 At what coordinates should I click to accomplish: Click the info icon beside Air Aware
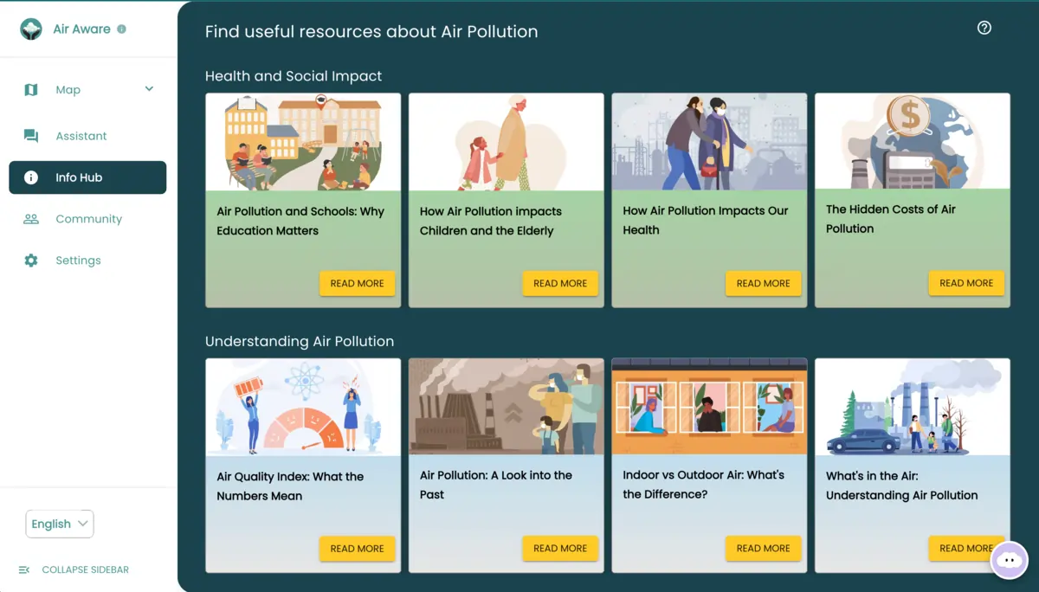pyautogui.click(x=121, y=29)
